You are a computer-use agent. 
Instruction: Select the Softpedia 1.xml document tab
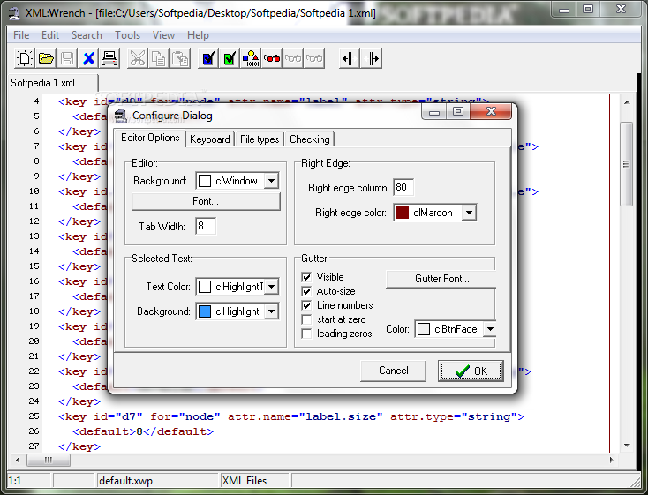[52, 83]
